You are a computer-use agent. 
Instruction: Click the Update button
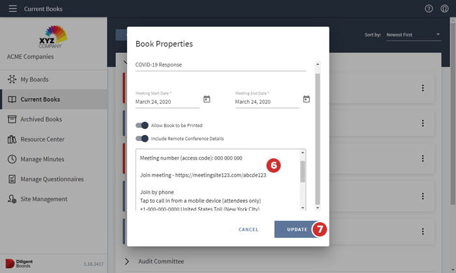click(x=297, y=229)
